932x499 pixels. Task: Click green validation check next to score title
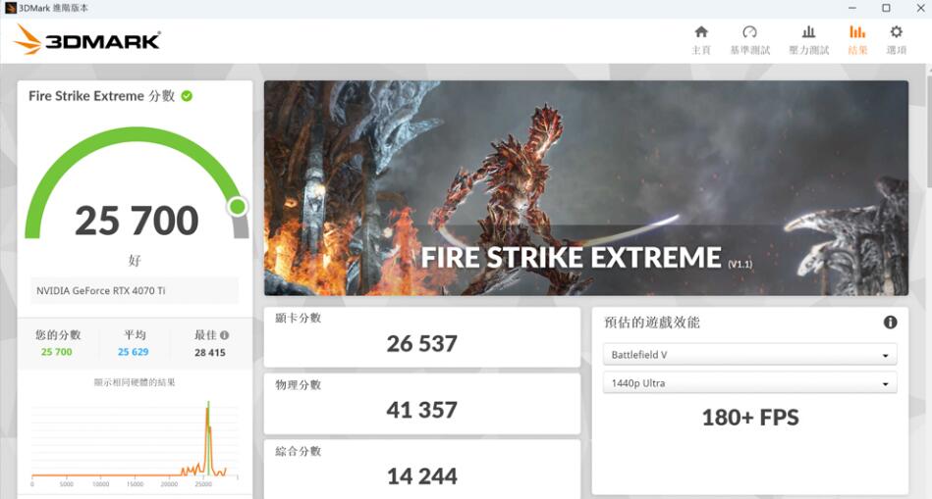tap(187, 95)
